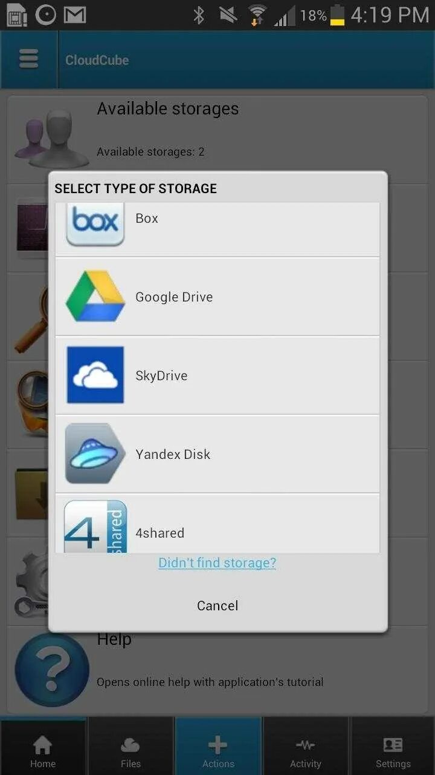This screenshot has height=775, width=435.
Task: Open the hamburger menu in CloudCube header
Action: (x=28, y=59)
